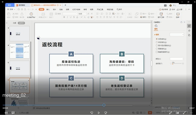Play the meeting_02 video
196x115 pixels.
(99, 113)
